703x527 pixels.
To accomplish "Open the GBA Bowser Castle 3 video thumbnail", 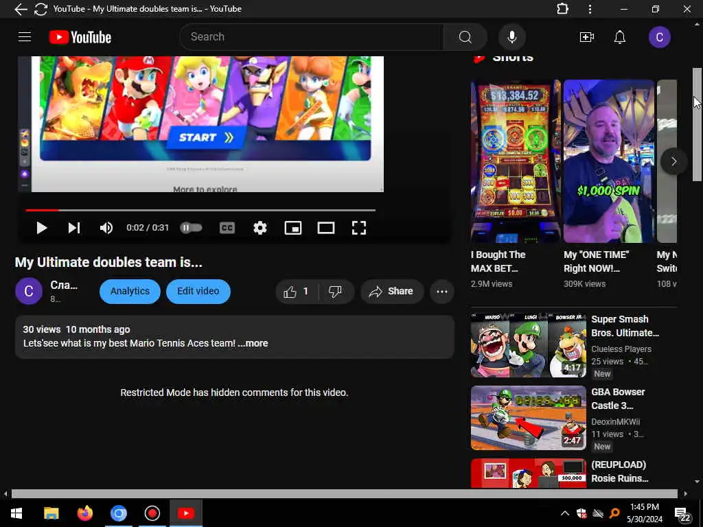I will coord(528,418).
